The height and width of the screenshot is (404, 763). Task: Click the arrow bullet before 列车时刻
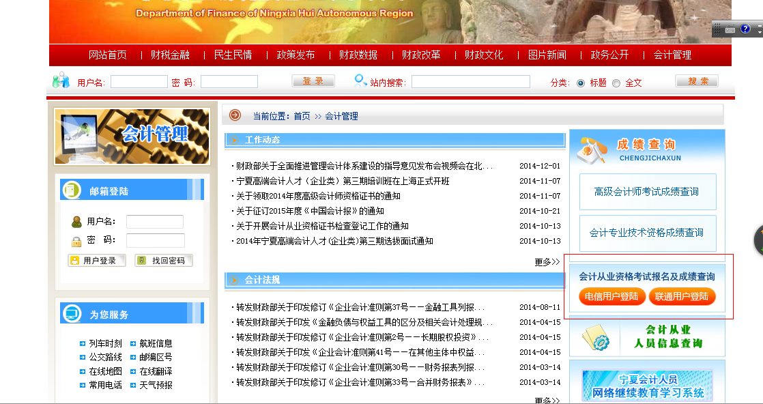pyautogui.click(x=82, y=344)
